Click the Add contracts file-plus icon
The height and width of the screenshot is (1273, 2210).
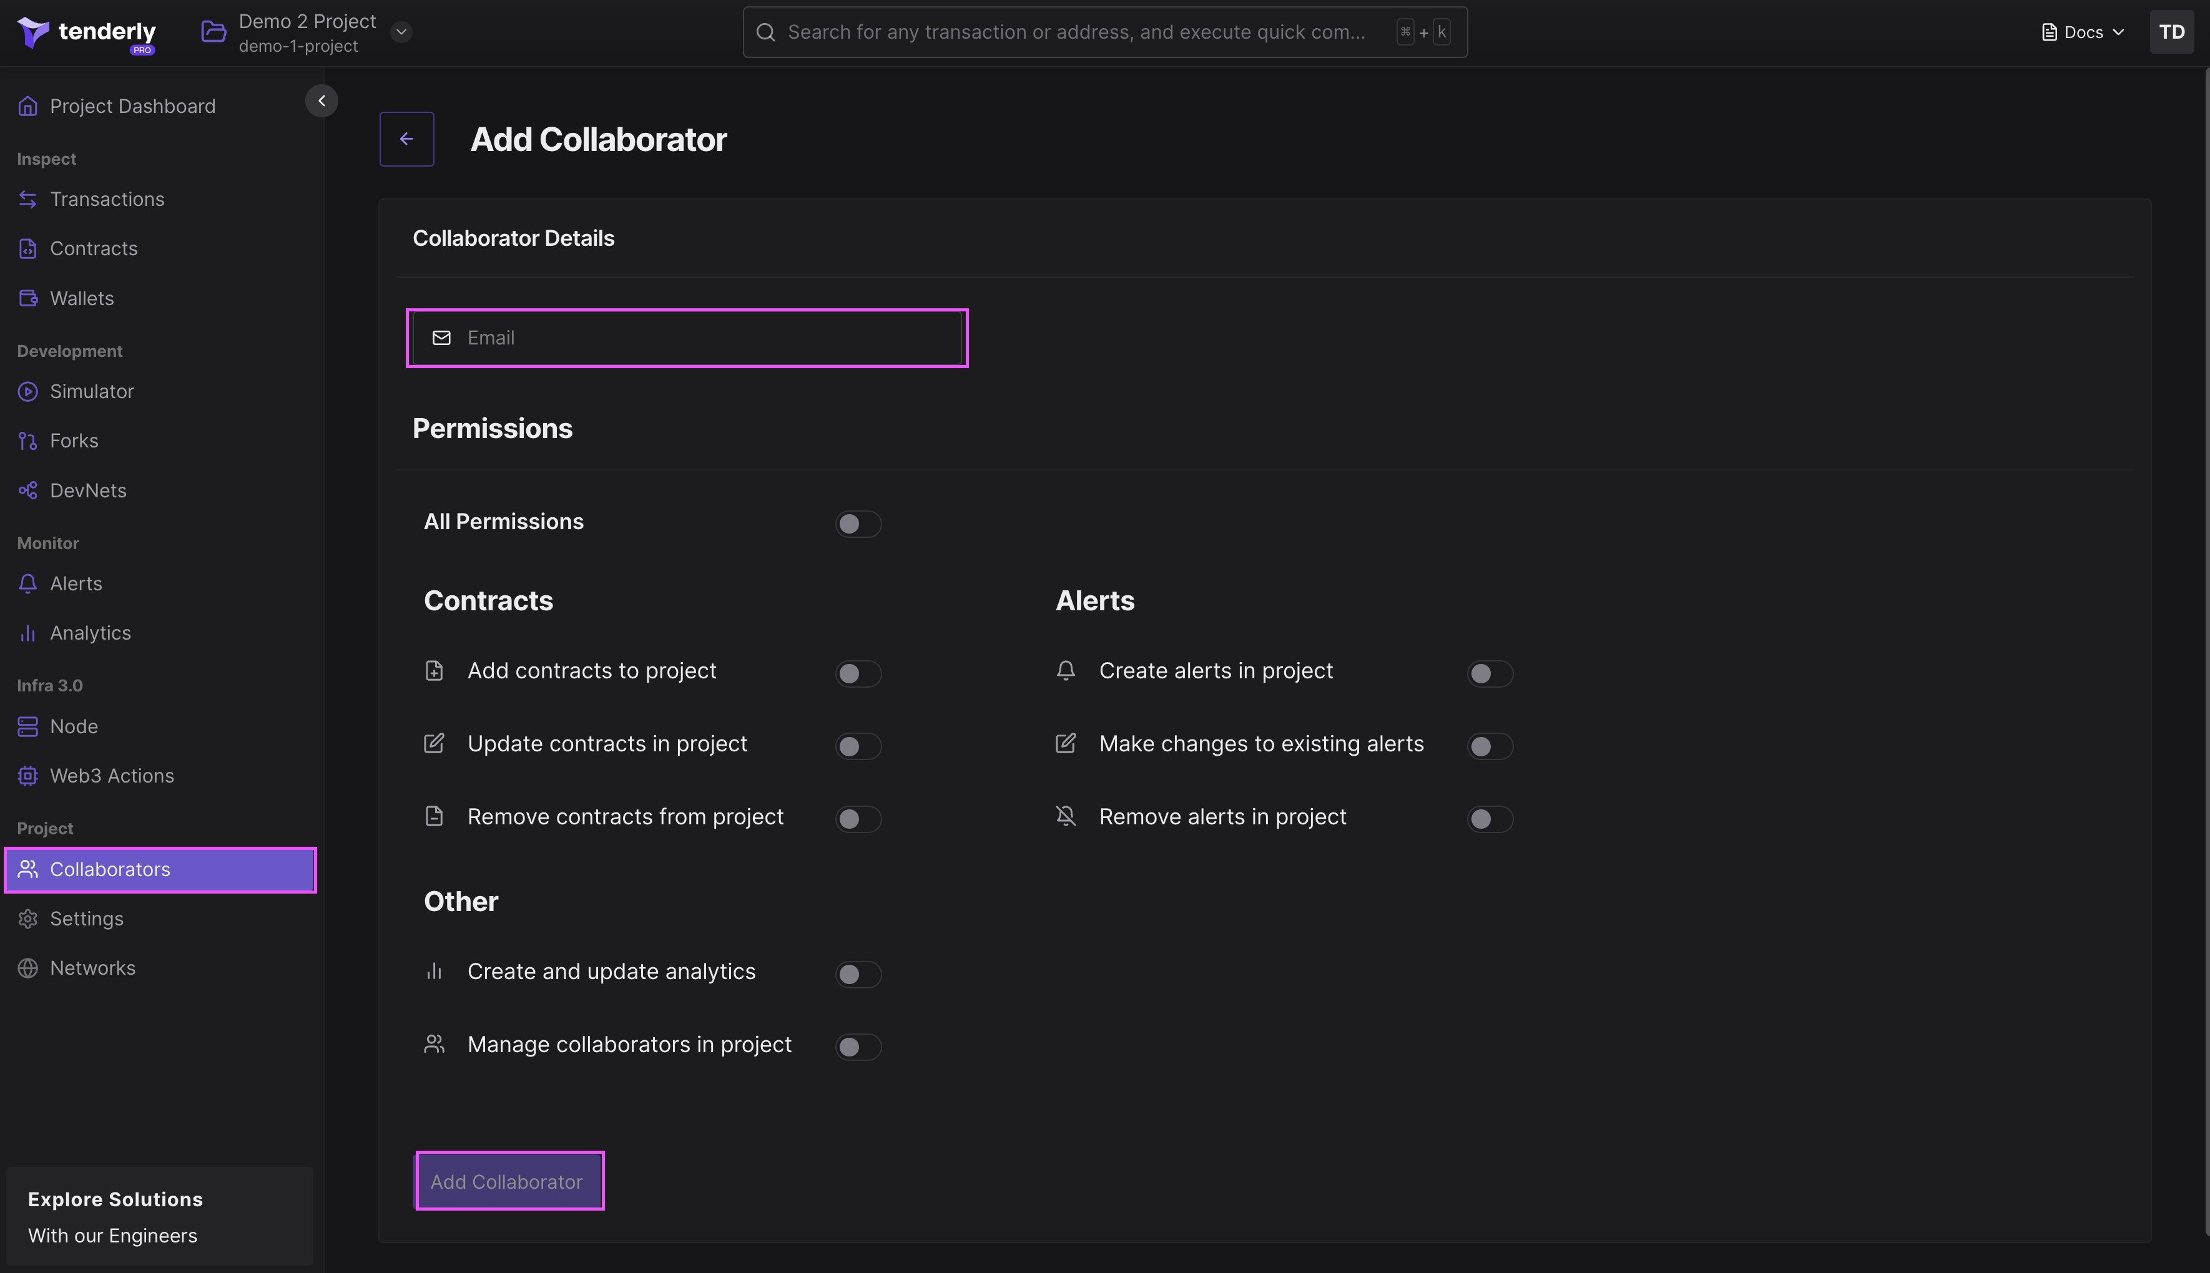coord(434,671)
